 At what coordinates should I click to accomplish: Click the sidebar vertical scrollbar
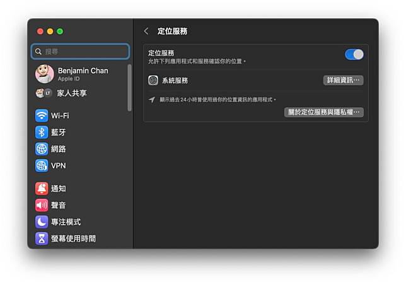coord(129,87)
